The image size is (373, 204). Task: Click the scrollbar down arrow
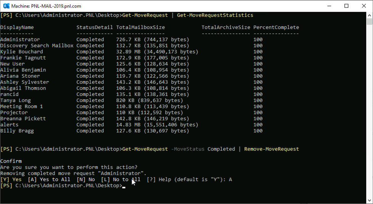(x=369, y=201)
